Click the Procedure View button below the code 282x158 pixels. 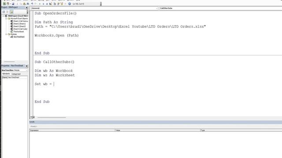[x=31, y=117]
